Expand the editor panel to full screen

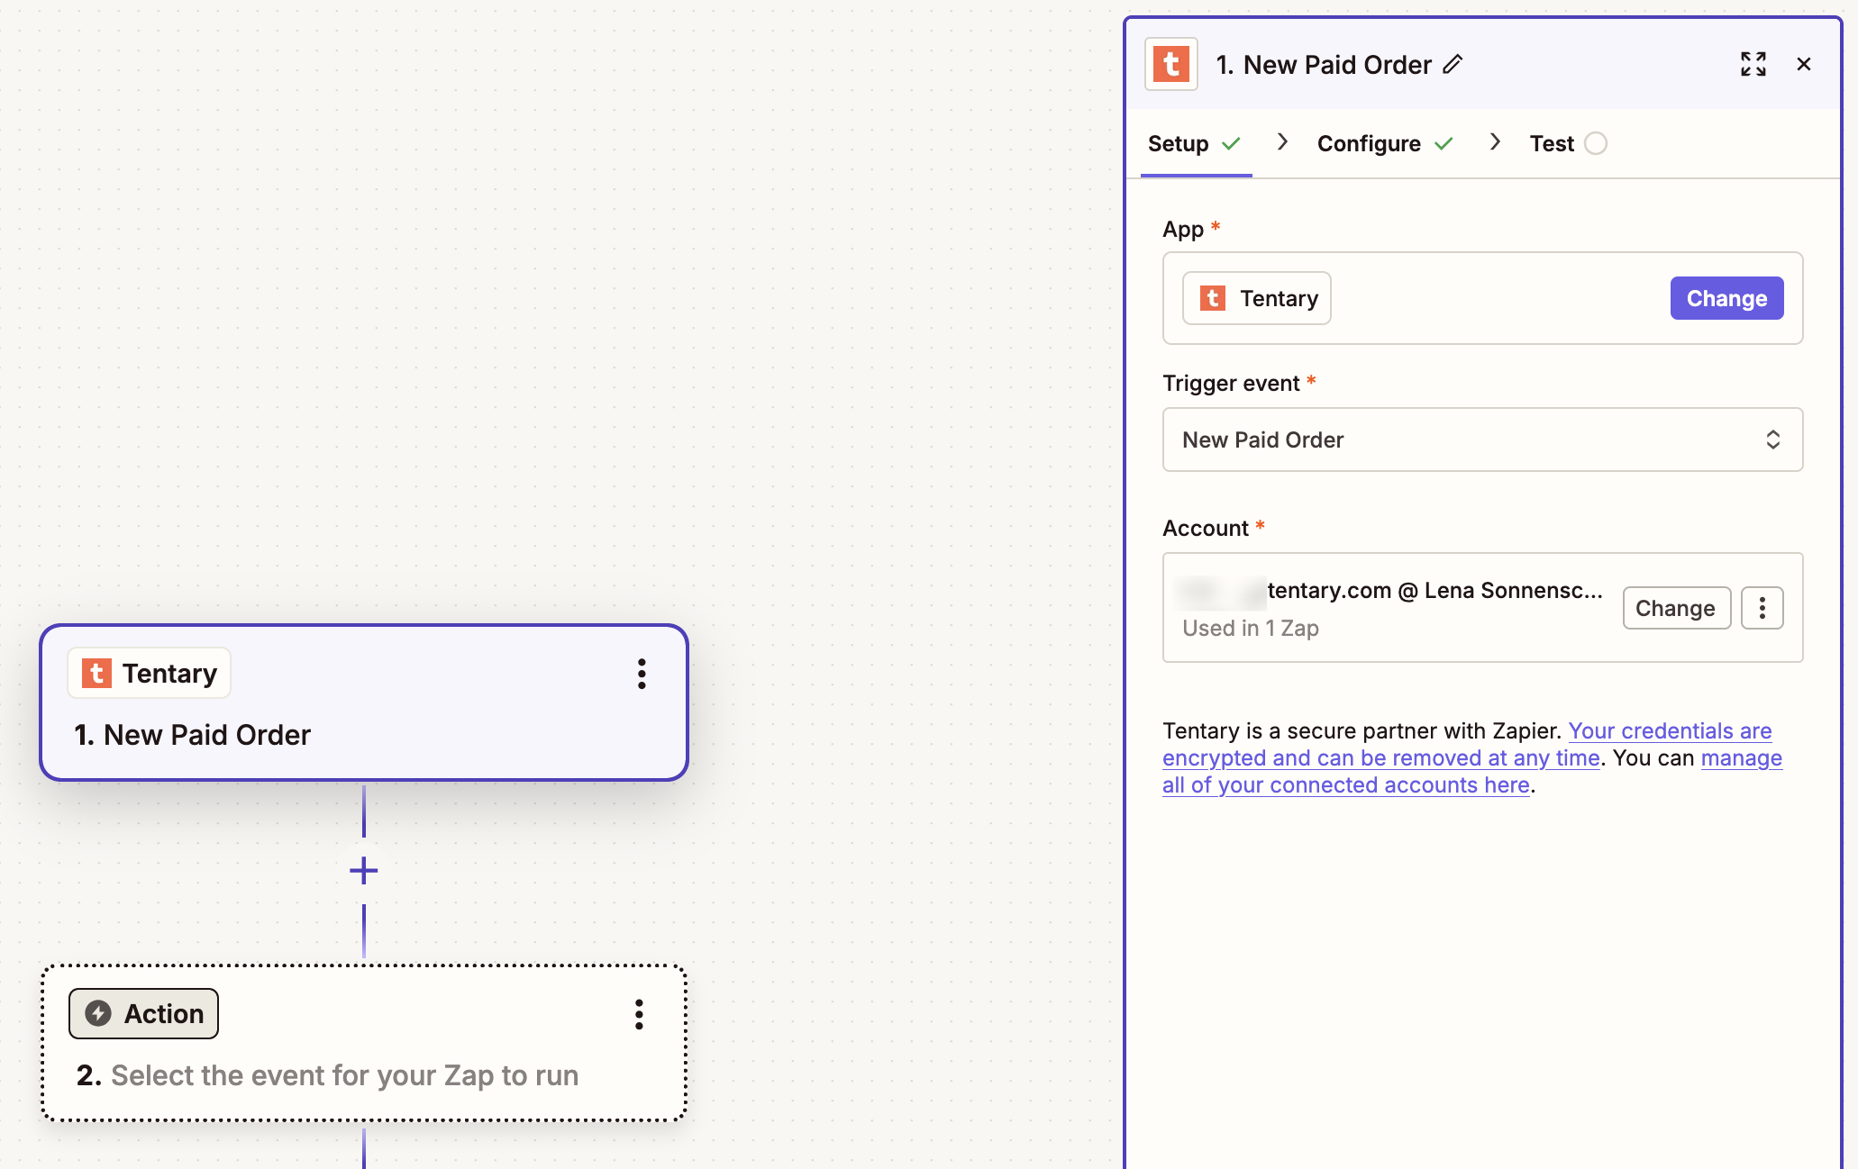(1753, 64)
